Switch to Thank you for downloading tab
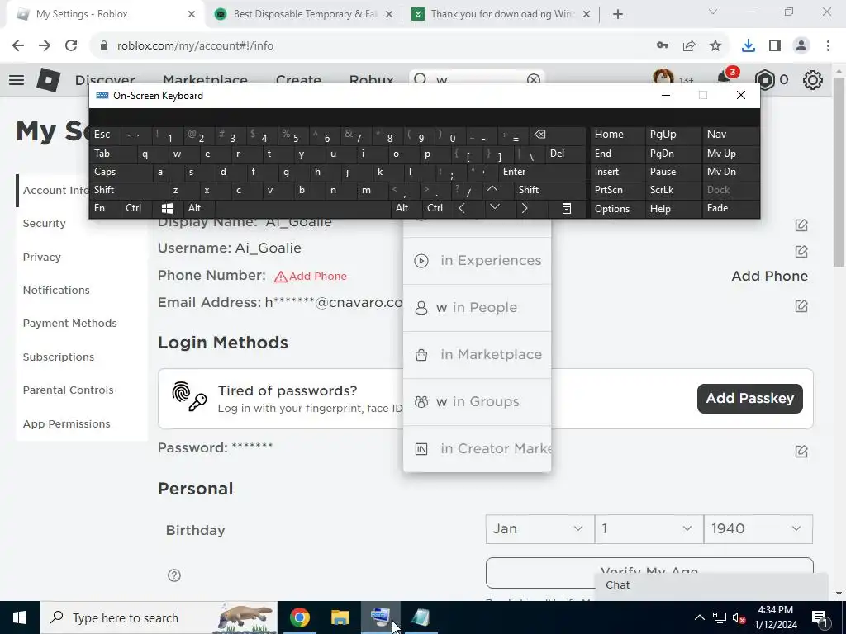 [x=501, y=14]
